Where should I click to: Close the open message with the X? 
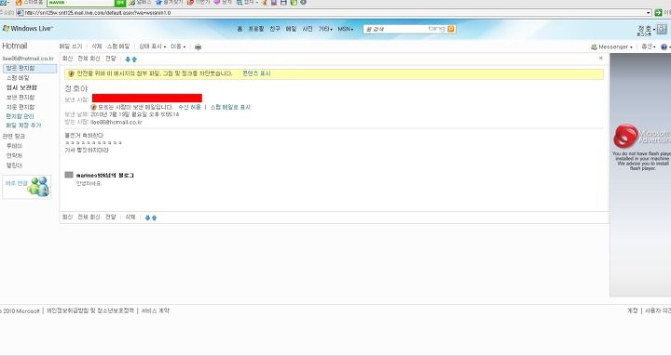601,58
